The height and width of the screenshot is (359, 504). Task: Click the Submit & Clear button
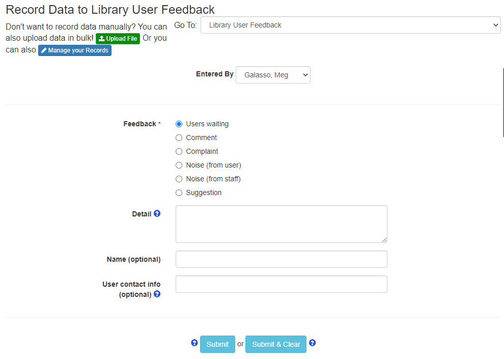click(x=275, y=344)
